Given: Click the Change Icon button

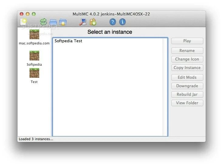Looking at the screenshot, I should 187,59.
